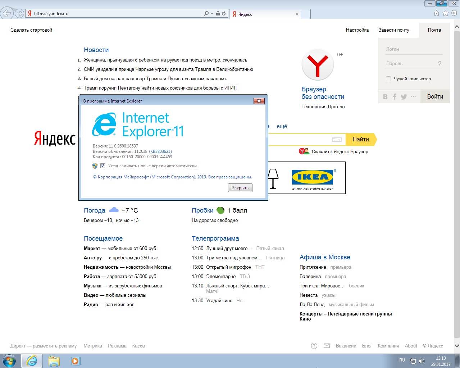Open the Tools gear icon
This screenshot has height=368, width=460.
[454, 13]
